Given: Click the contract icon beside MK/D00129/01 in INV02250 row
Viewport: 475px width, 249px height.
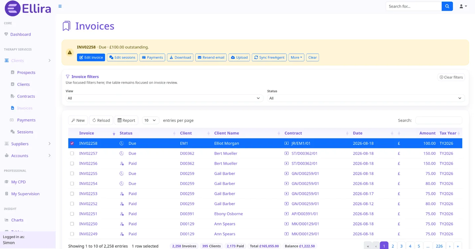Looking at the screenshot, I should click(x=286, y=224).
